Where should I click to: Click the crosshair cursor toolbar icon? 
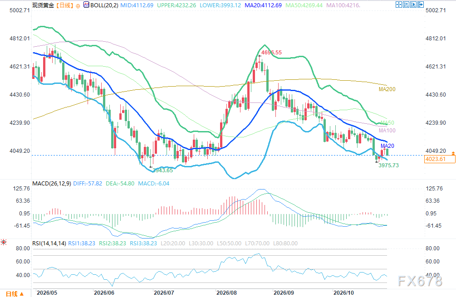pos(399,5)
